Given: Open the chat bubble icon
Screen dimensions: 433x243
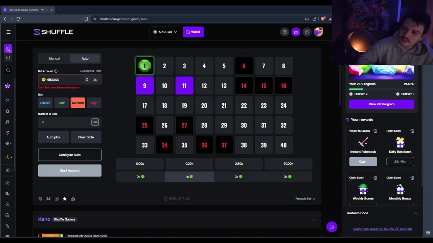Looking at the screenshot, I should (307, 32).
